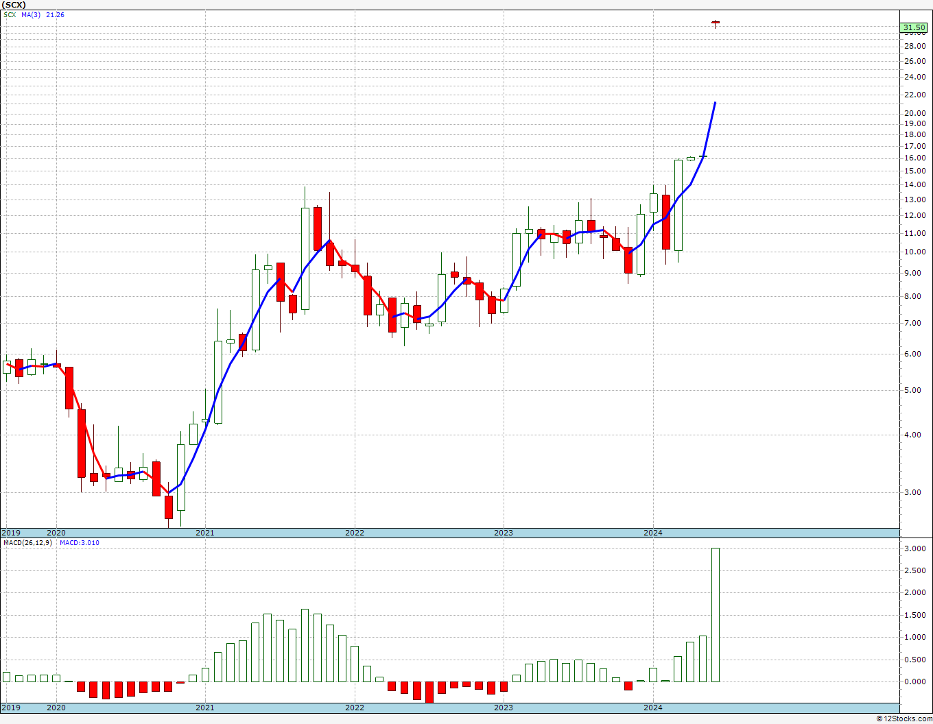Click the 19.00 price axis label
This screenshot has height=724, width=933.
click(914, 124)
